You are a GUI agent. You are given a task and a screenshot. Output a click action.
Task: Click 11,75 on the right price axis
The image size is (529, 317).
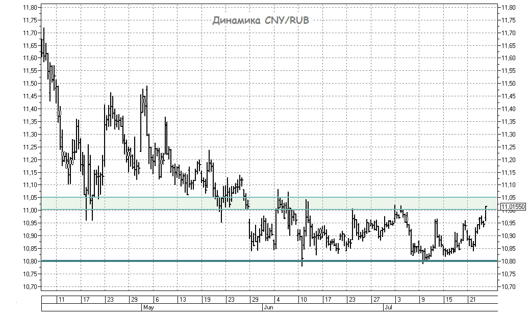(x=509, y=20)
